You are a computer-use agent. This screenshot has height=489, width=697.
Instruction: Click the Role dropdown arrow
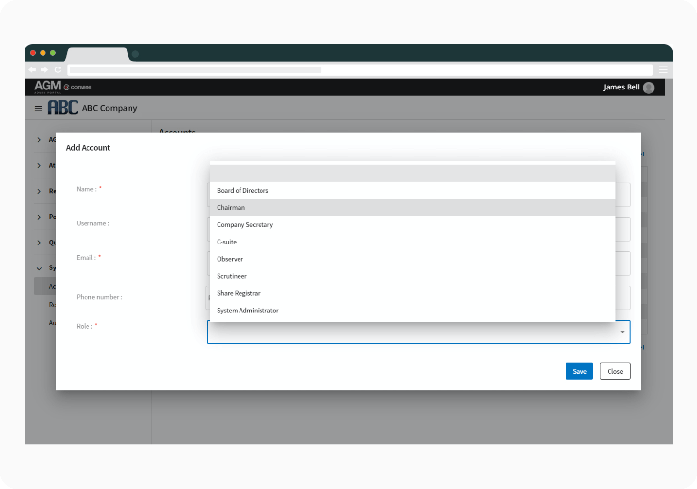622,332
